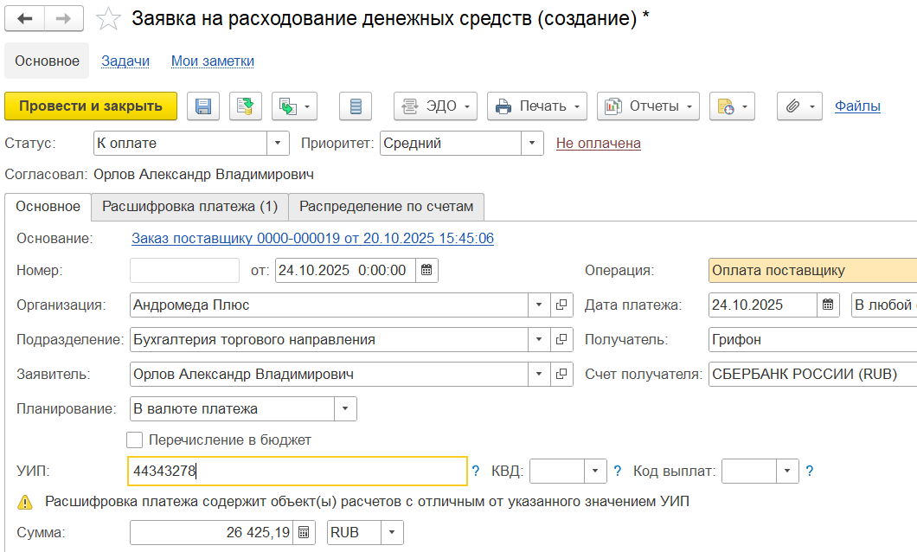Click the post document icon

coord(245,106)
